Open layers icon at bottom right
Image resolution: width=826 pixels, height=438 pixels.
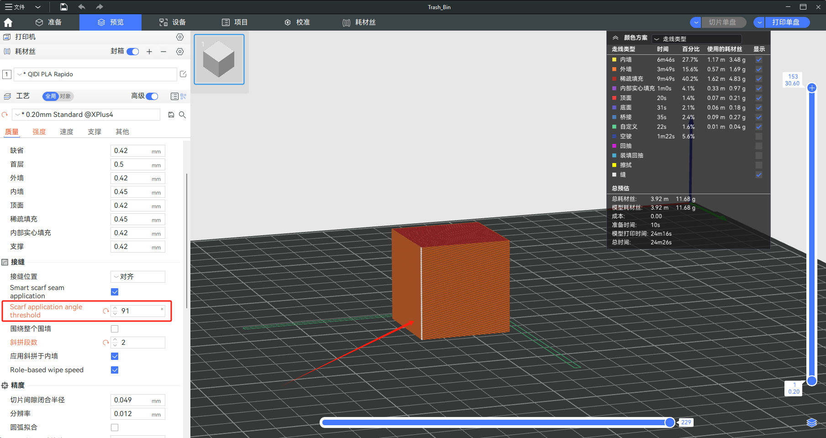coord(811,422)
